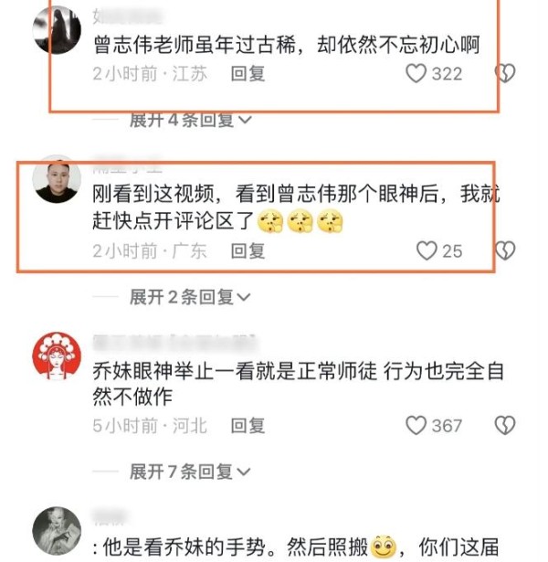Reply to the Jiangsu comment via 回复
The image size is (548, 562).
click(x=248, y=74)
